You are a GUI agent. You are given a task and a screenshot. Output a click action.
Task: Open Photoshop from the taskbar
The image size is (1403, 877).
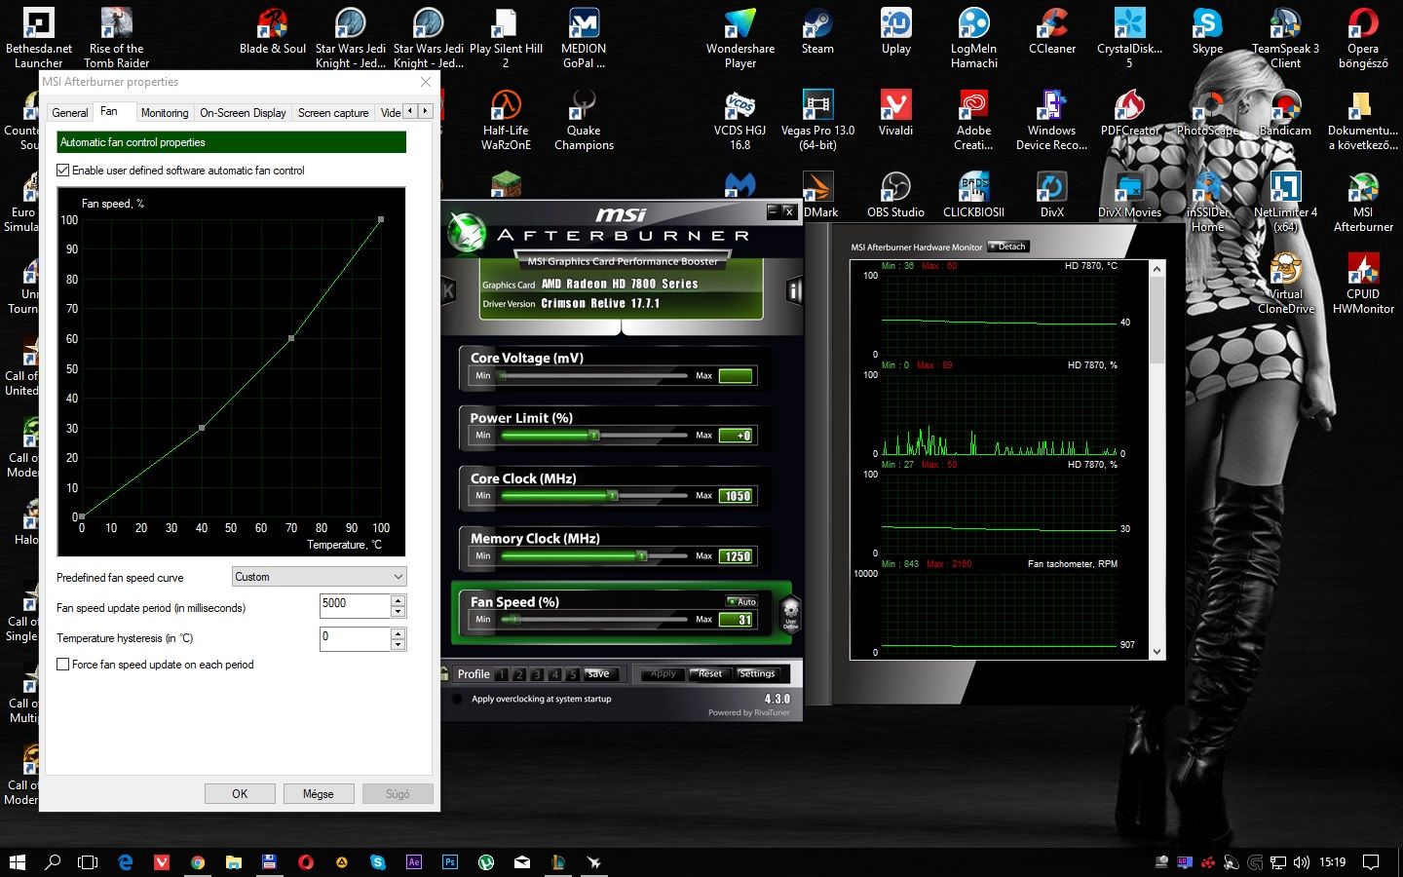pyautogui.click(x=450, y=862)
